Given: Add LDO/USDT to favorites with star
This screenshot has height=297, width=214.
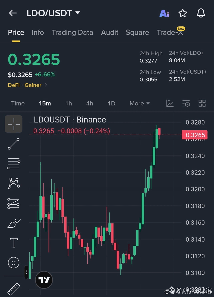Looking at the screenshot, I should click(182, 13).
